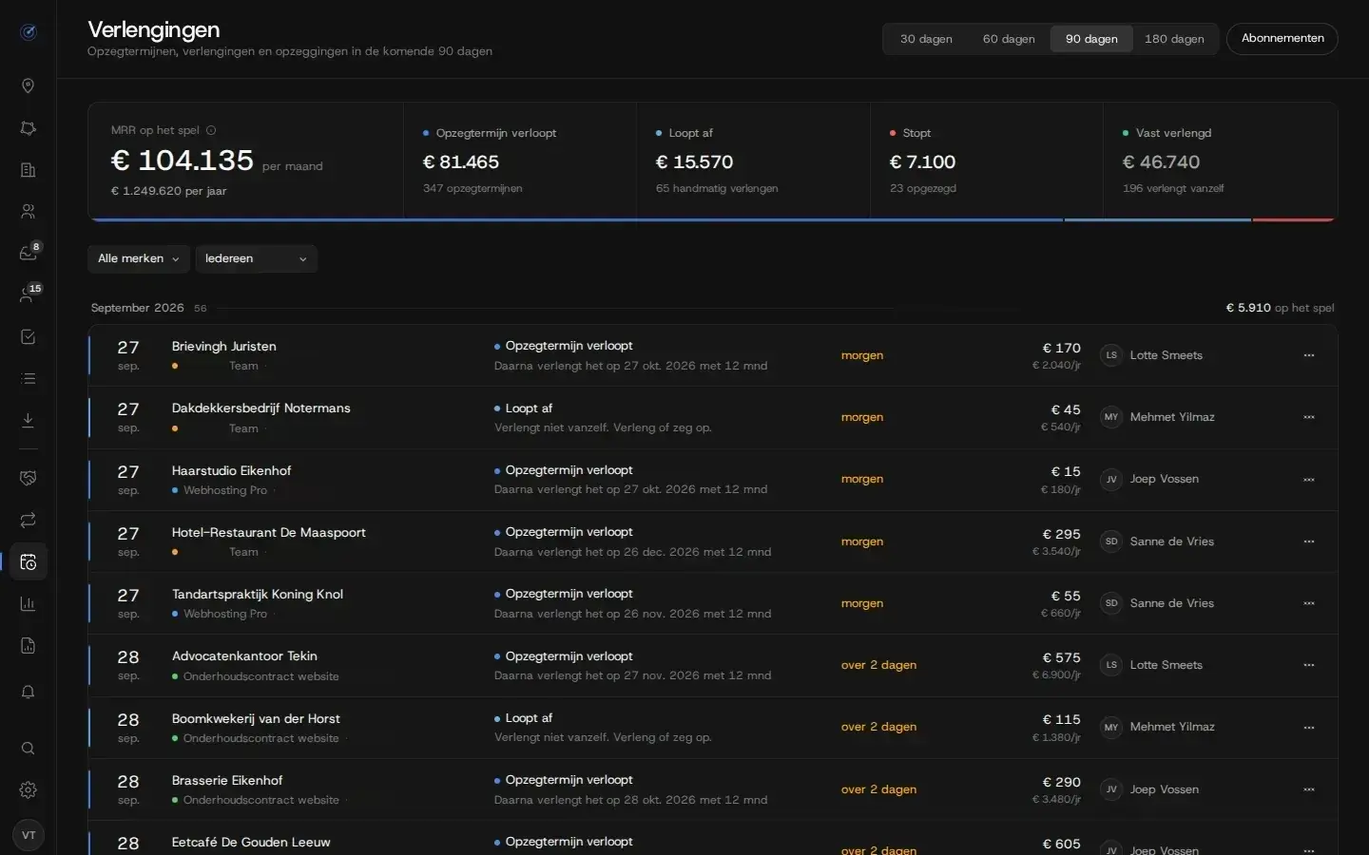This screenshot has height=855, width=1369.
Task: Open row menu for Haarstudio Eikenhof
Action: pyautogui.click(x=1309, y=480)
